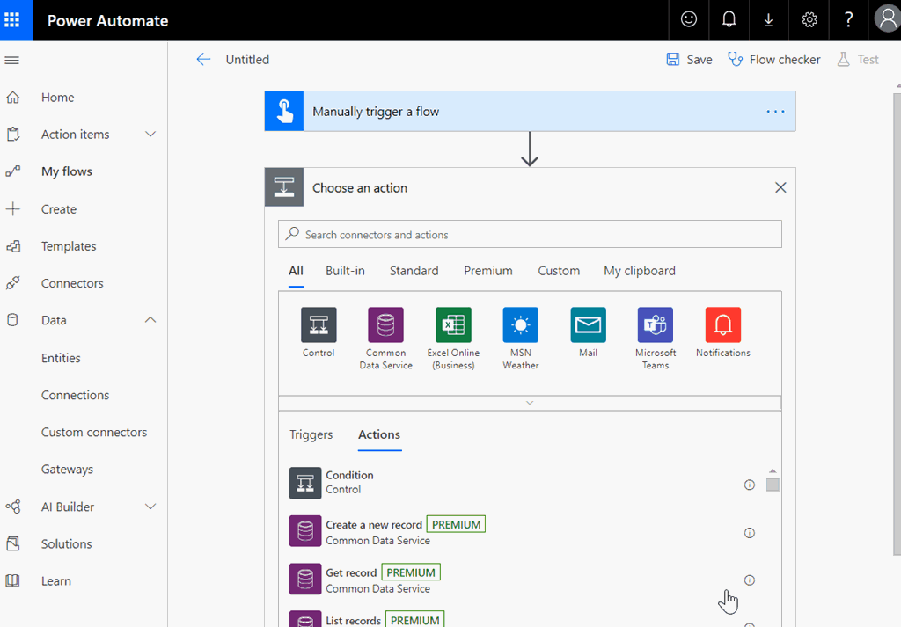Screen dimensions: 901x627
Task: Open the settings gear icon
Action: pyautogui.click(x=809, y=20)
